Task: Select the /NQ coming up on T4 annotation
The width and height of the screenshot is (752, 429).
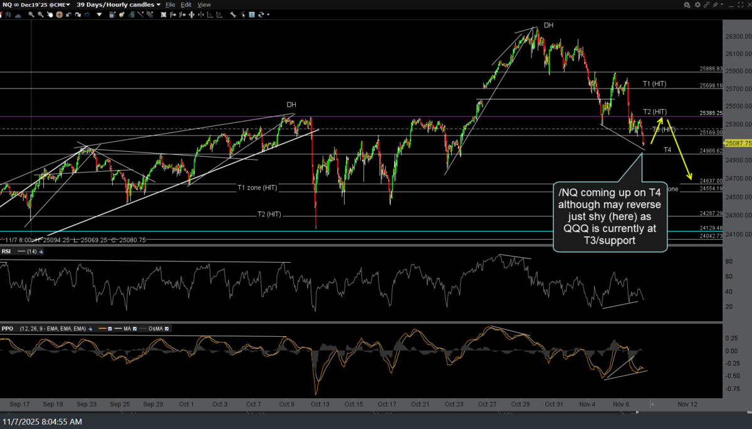Action: coord(610,217)
